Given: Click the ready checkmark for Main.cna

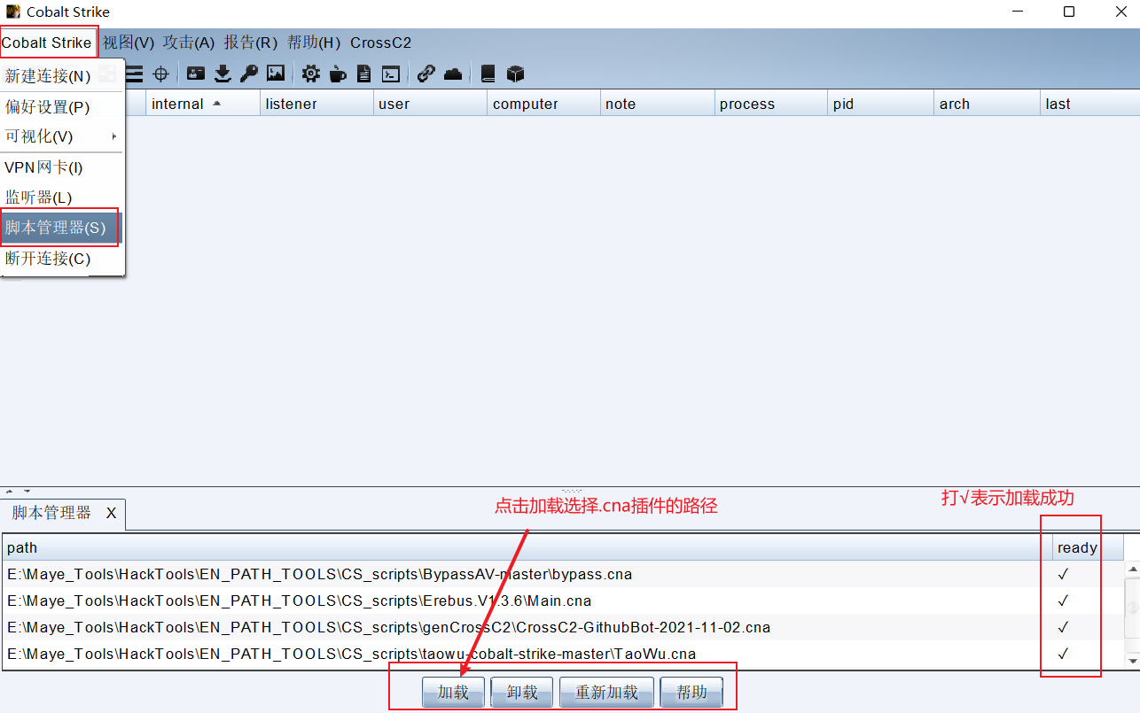Looking at the screenshot, I should pyautogui.click(x=1063, y=601).
